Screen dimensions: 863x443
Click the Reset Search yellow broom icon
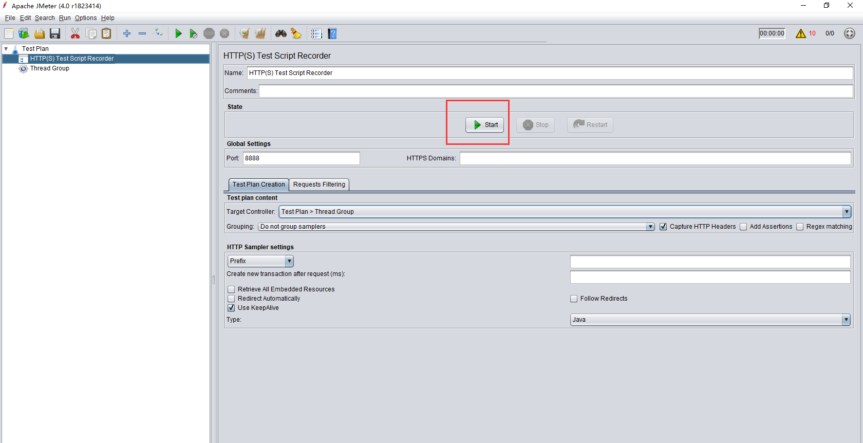(x=296, y=33)
